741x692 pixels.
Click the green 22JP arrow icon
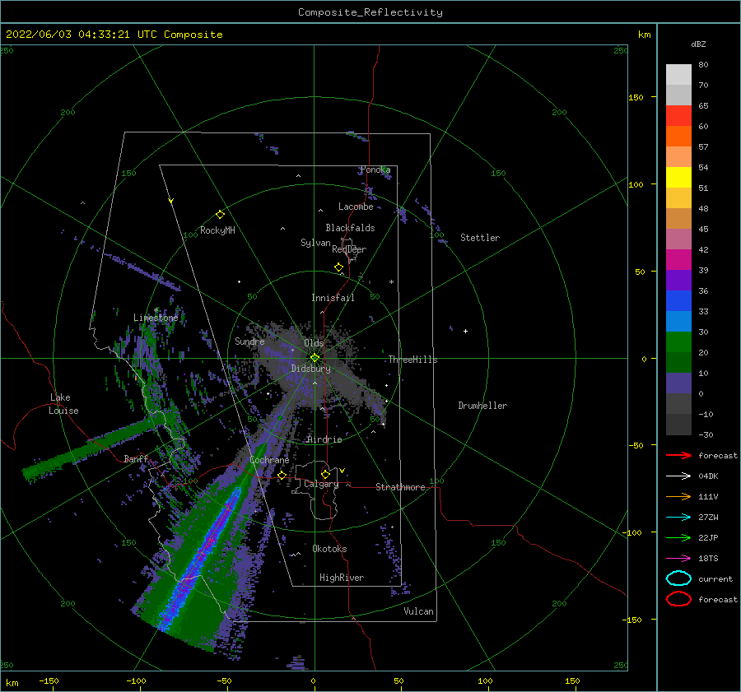click(678, 537)
